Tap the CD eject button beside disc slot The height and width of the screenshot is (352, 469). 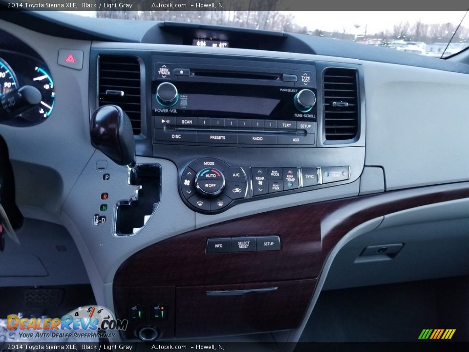(182, 72)
